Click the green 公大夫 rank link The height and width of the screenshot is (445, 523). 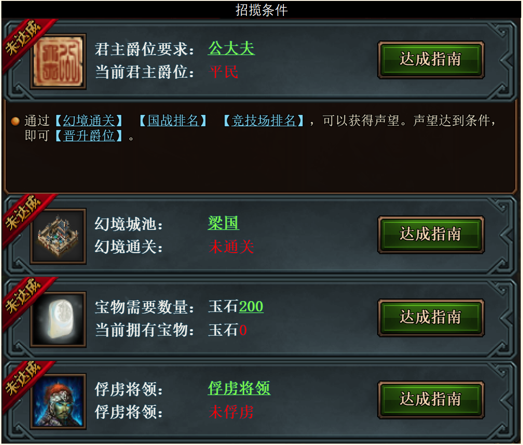click(231, 49)
